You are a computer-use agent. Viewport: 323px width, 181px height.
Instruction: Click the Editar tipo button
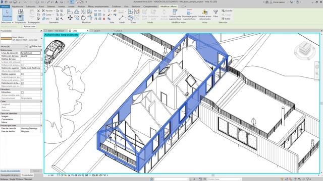click(35, 46)
